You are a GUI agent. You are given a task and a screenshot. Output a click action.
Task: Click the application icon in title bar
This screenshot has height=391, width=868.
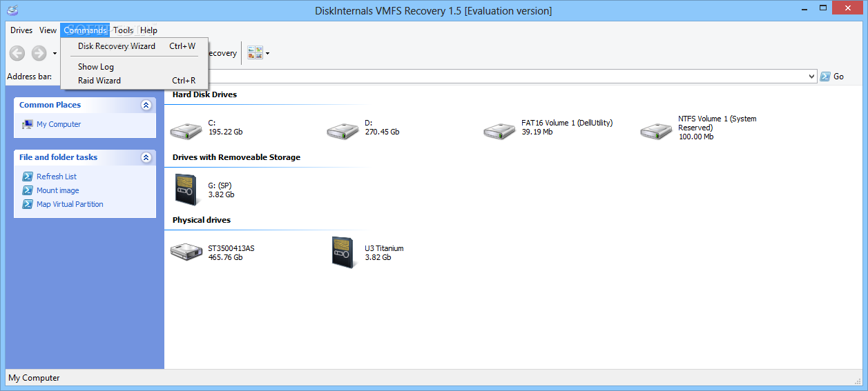click(x=12, y=10)
